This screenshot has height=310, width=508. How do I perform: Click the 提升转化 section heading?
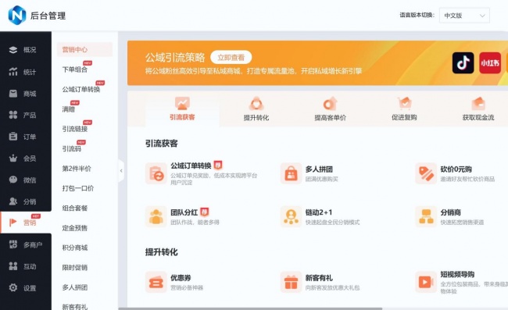[161, 252]
